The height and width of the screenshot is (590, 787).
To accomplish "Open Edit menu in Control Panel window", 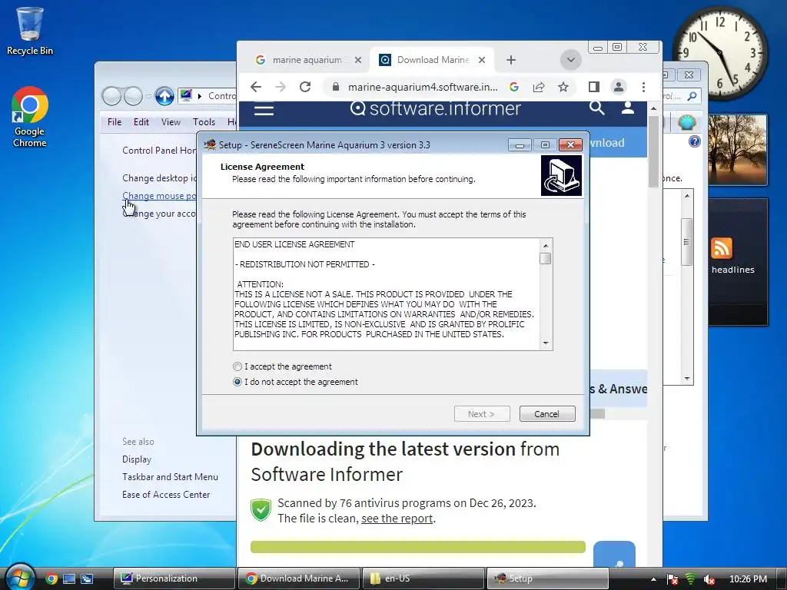I will [141, 122].
